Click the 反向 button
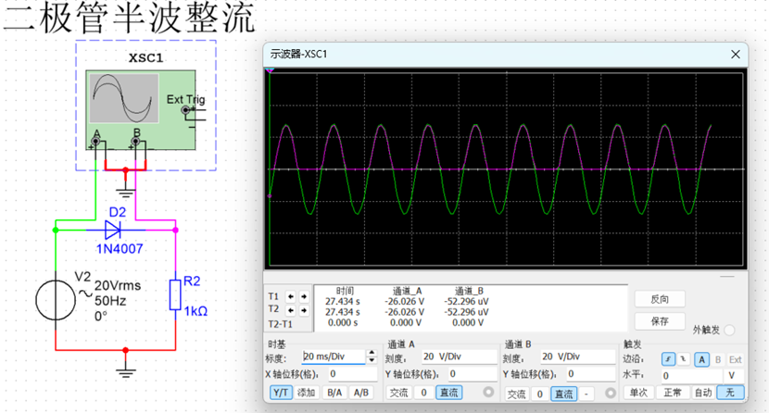769x413 pixels. 659,299
